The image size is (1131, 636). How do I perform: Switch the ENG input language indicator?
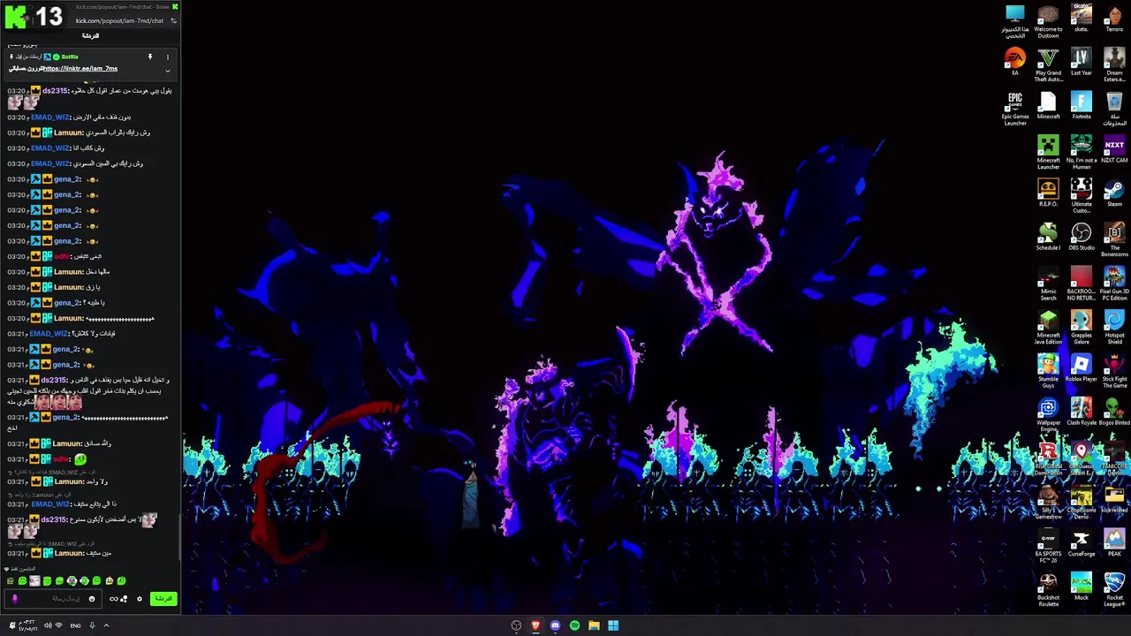pos(75,625)
